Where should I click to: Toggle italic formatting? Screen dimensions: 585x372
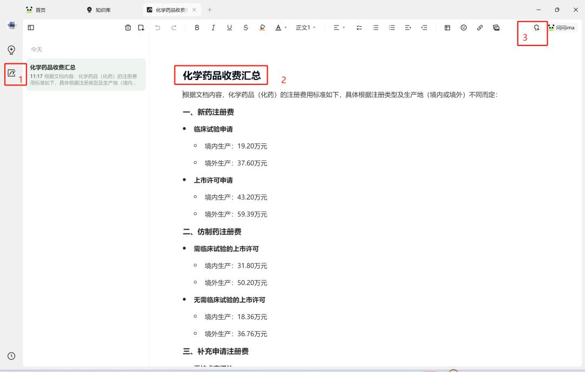coord(213,28)
